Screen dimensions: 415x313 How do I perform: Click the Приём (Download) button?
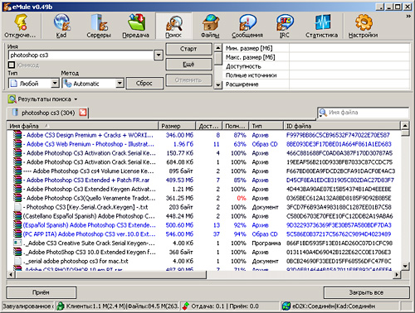click(x=41, y=292)
